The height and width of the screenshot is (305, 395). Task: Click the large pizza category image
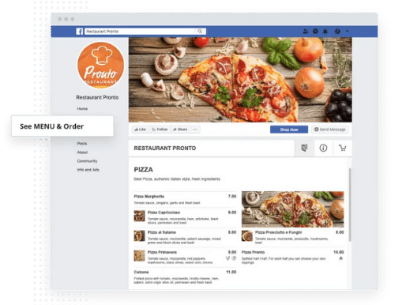pyautogui.click(x=292, y=209)
